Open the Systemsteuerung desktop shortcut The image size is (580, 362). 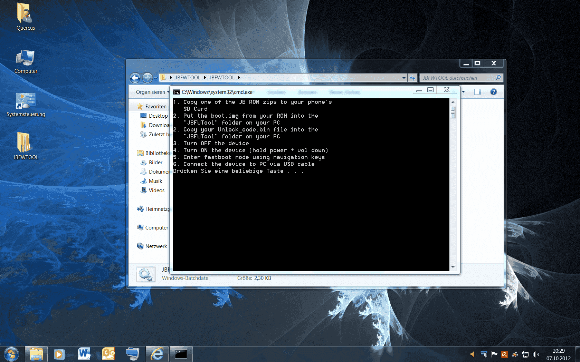(x=26, y=105)
